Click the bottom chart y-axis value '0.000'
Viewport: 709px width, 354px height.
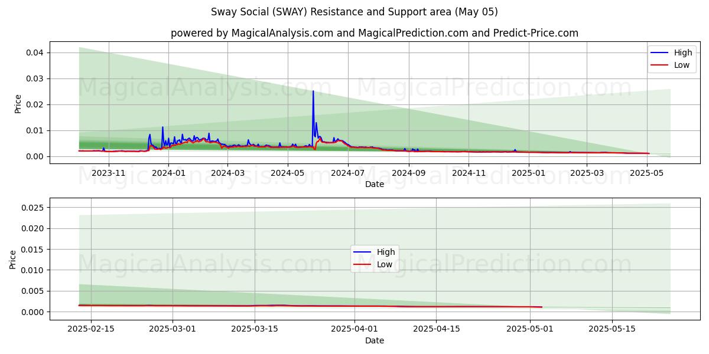coord(32,312)
